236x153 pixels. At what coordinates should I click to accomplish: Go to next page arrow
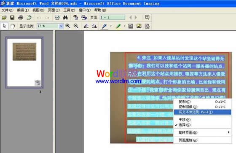click(136, 18)
